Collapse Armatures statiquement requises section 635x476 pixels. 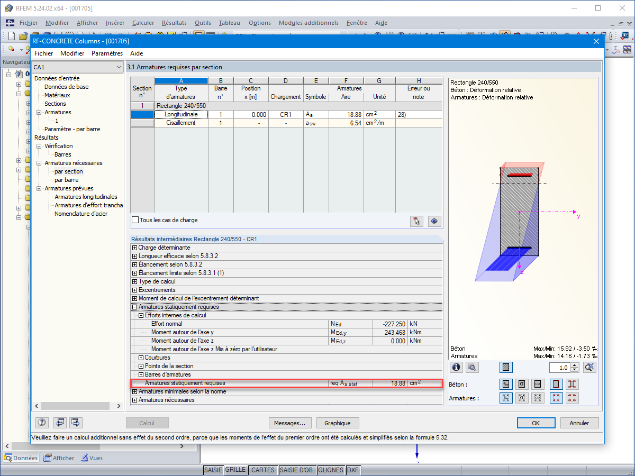134,307
